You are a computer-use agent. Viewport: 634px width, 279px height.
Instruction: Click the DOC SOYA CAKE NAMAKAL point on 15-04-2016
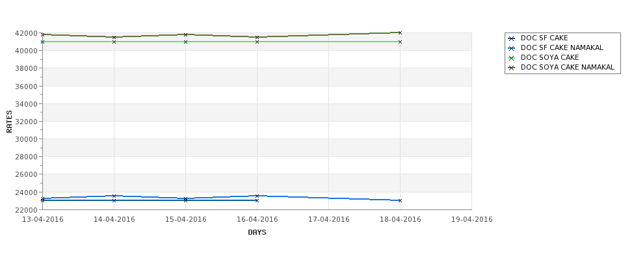click(x=185, y=34)
